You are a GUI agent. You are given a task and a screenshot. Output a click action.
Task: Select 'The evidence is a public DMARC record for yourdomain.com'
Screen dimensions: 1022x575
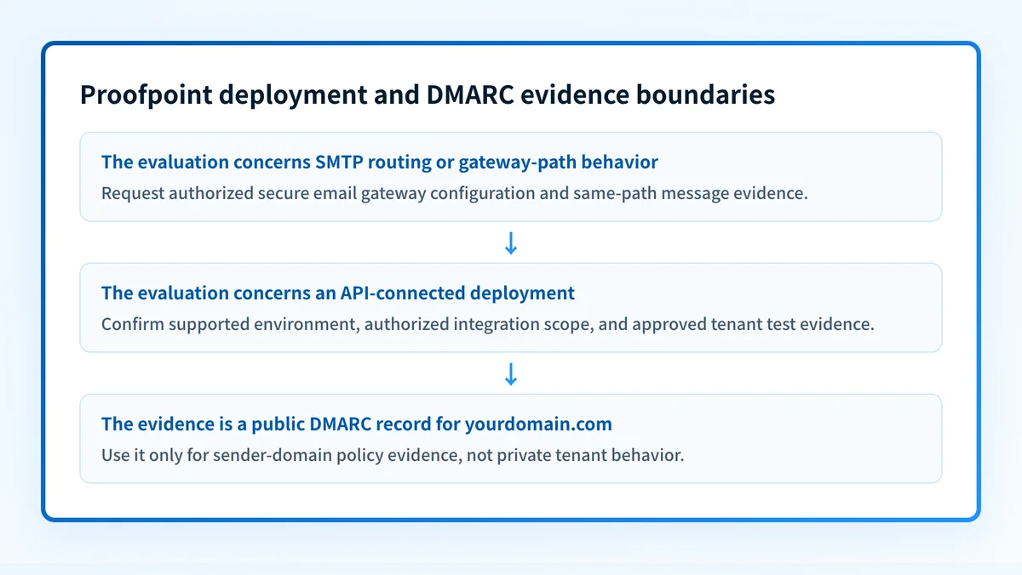pyautogui.click(x=357, y=424)
